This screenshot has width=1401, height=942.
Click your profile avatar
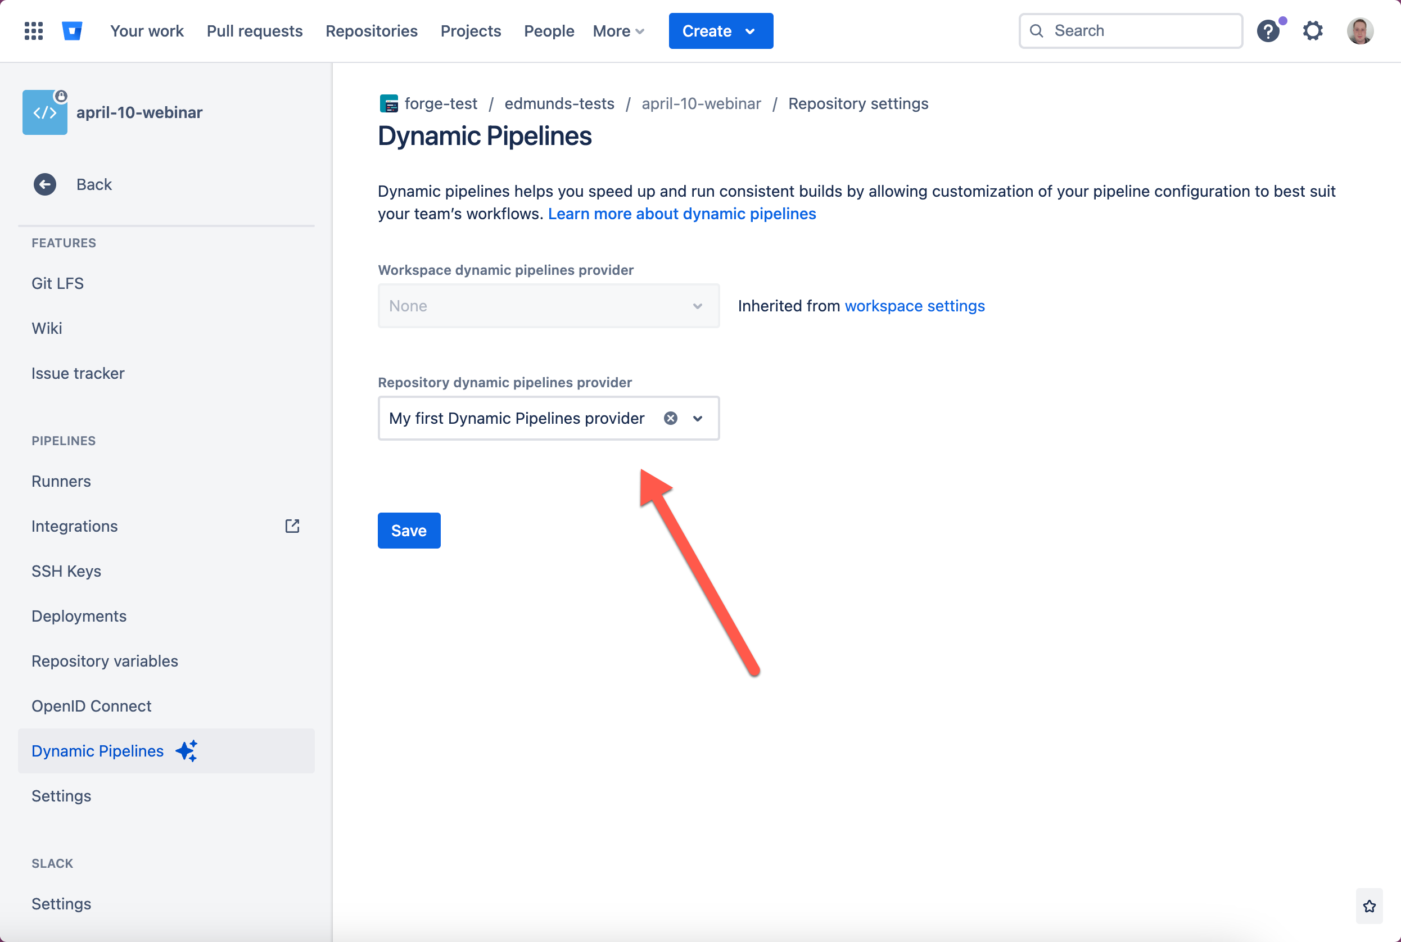pyautogui.click(x=1360, y=31)
